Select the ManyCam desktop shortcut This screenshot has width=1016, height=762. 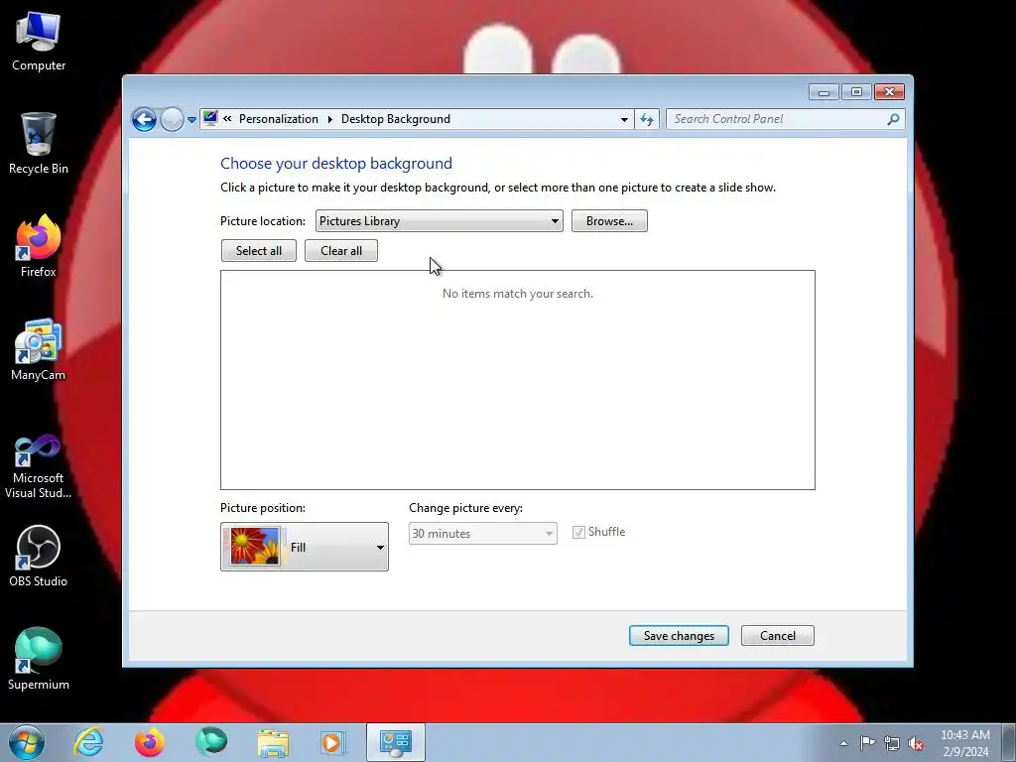pyautogui.click(x=39, y=350)
